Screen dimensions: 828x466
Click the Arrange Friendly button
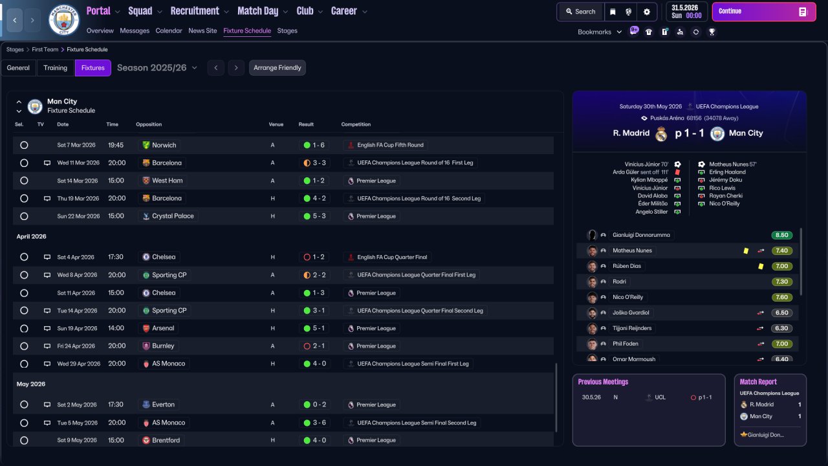pyautogui.click(x=278, y=68)
